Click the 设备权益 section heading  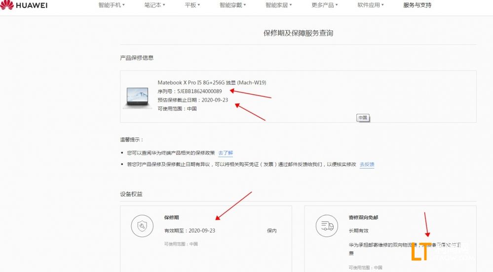click(x=131, y=194)
